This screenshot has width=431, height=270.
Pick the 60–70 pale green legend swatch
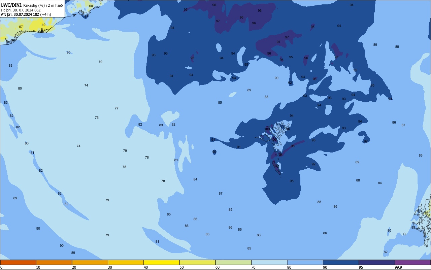click(x=233, y=262)
